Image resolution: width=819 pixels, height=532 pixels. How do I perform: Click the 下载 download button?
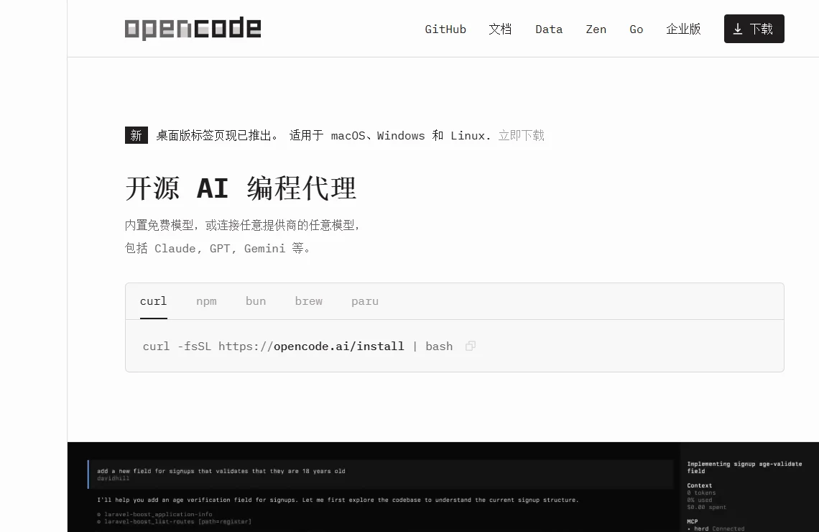tap(754, 29)
